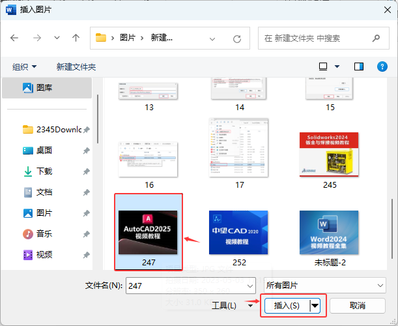Screen dimensions: 398x326
Task: Select AutoCAD2025 thumbnail 247
Action: 148,232
